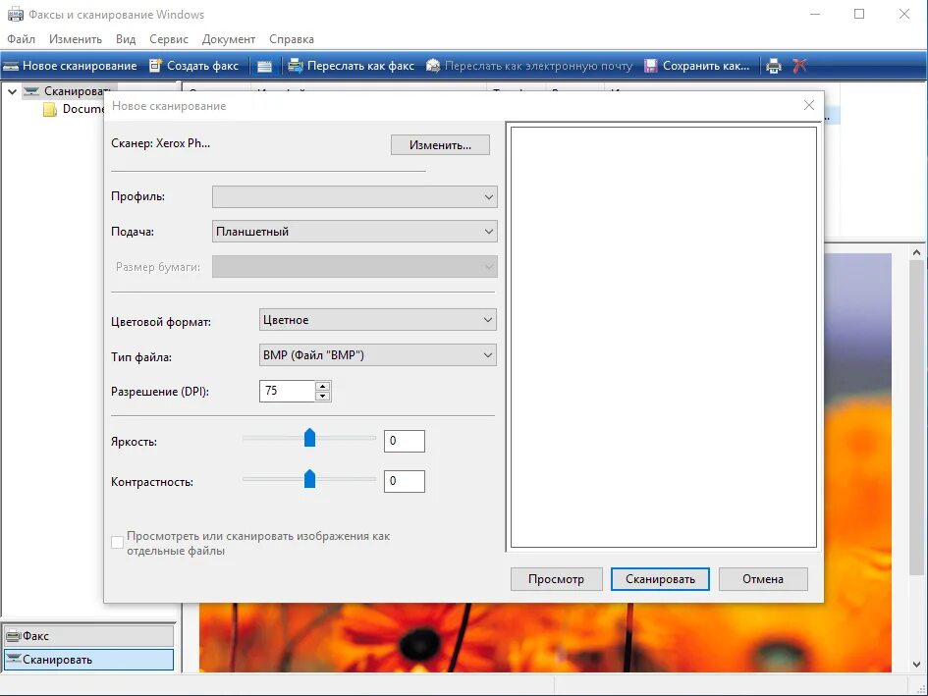Click Переслать как факс toolbar button
928x696 pixels.
point(351,66)
